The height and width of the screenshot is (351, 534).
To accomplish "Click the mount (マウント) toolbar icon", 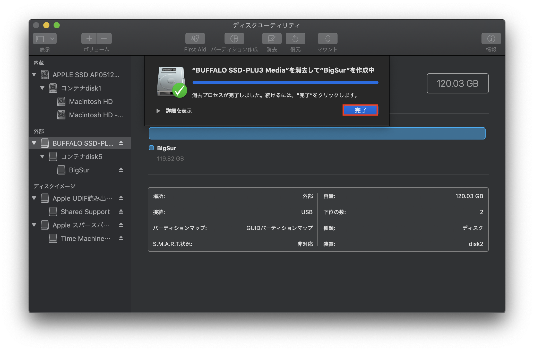I will click(x=328, y=39).
